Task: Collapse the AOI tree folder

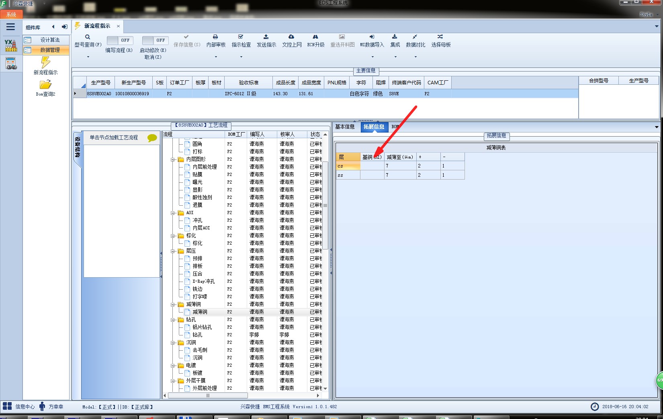Action: click(x=173, y=213)
